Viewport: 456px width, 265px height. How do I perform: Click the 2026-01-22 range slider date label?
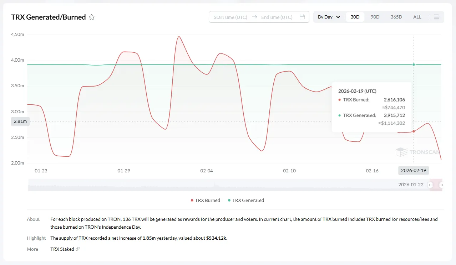pos(411,185)
